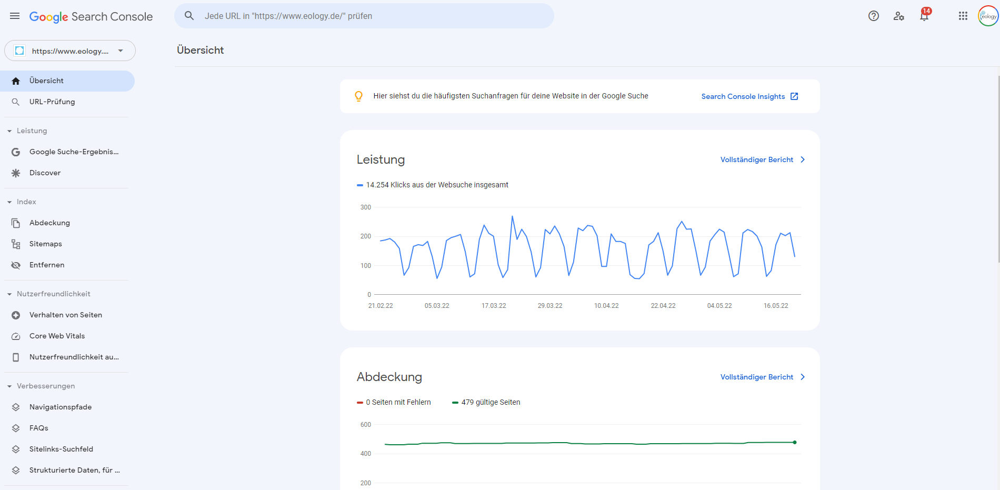Click the page vertical scrollbar

pyautogui.click(x=998, y=168)
